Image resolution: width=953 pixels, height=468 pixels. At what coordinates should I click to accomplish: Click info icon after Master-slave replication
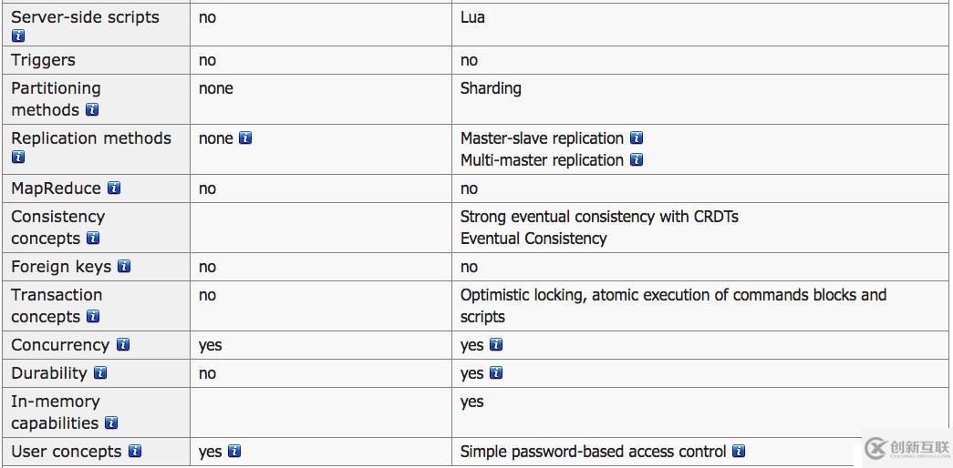pyautogui.click(x=637, y=138)
